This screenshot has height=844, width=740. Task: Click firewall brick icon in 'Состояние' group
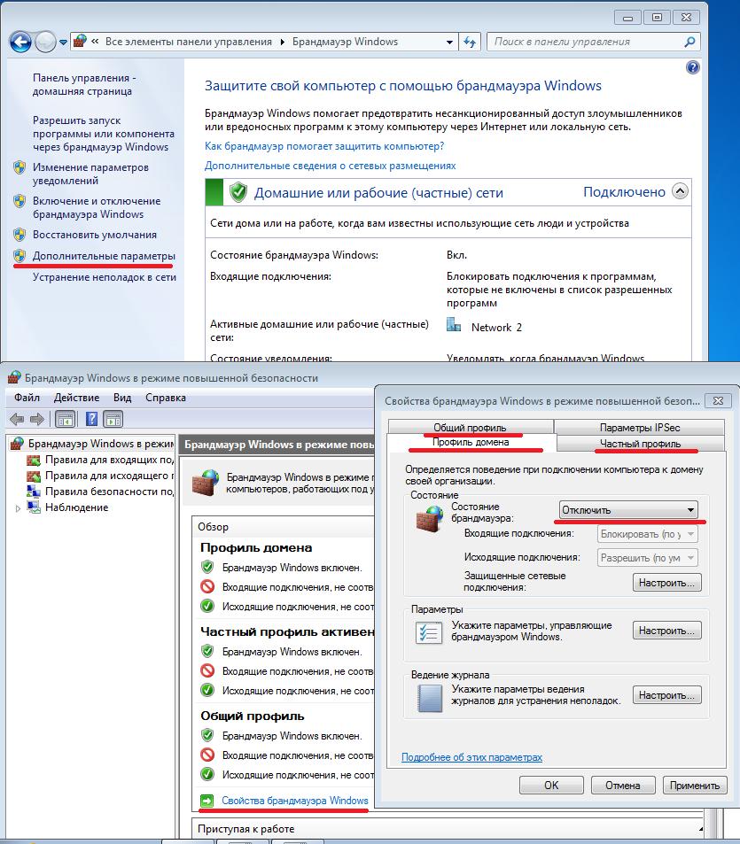click(429, 519)
